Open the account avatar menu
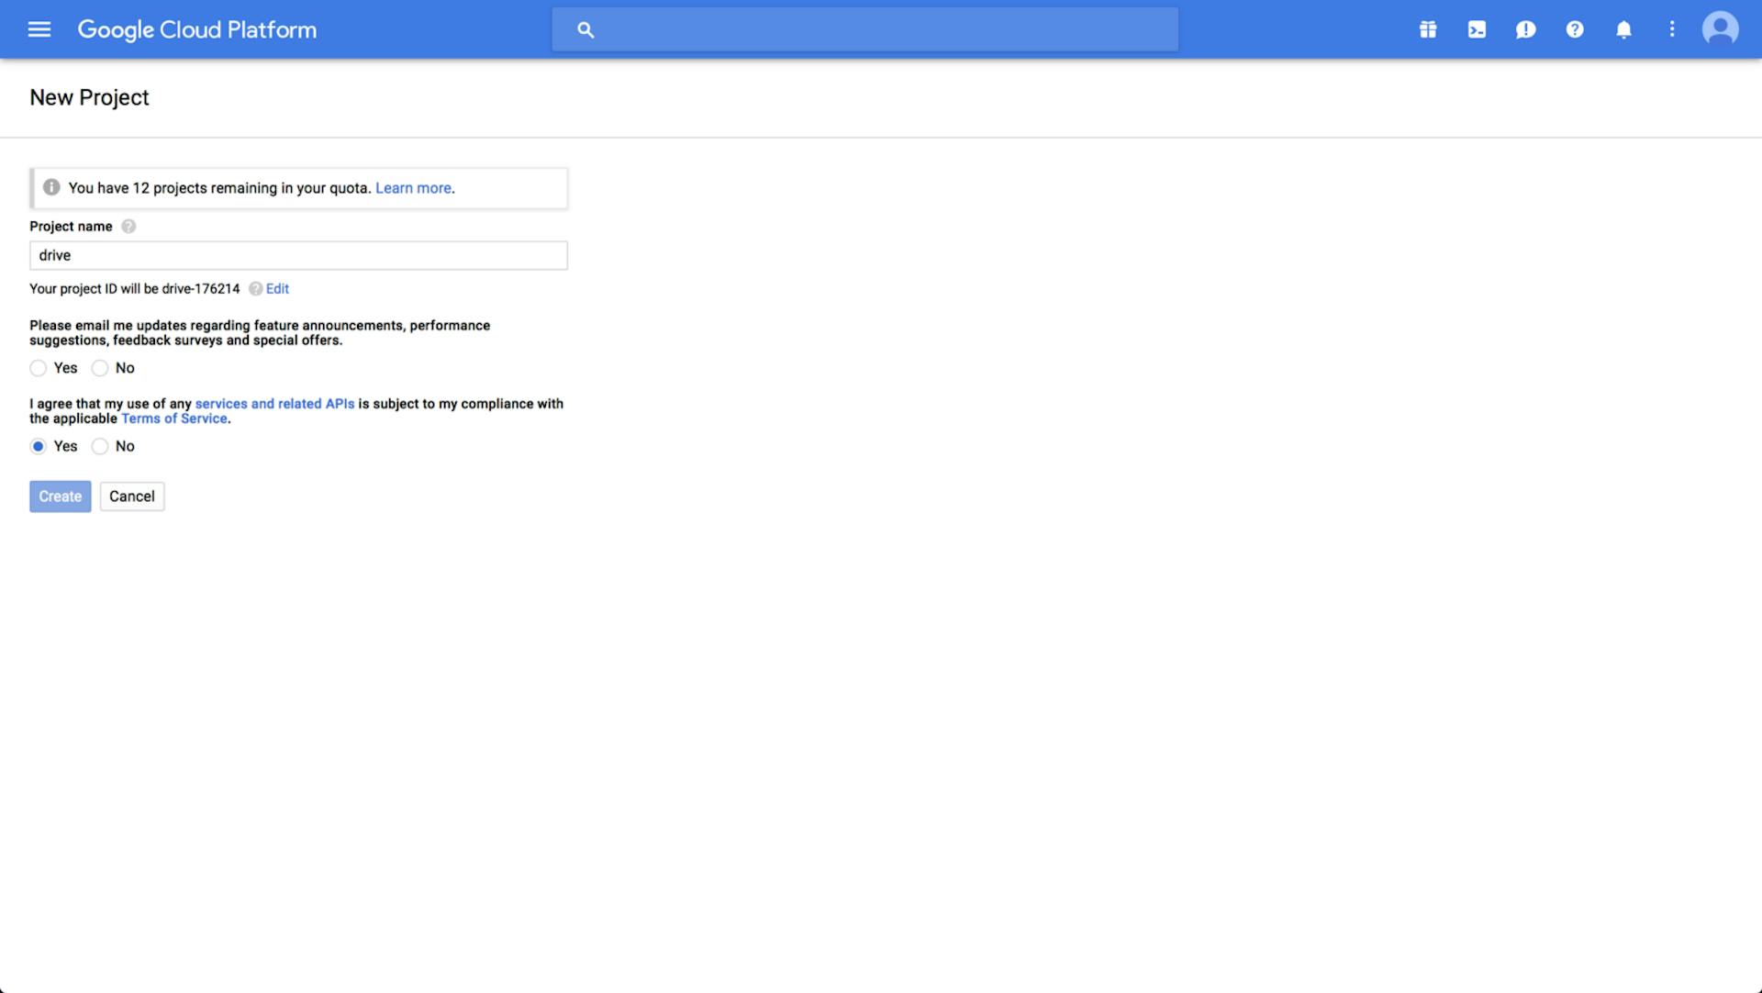This screenshot has width=1762, height=993. pyautogui.click(x=1721, y=28)
